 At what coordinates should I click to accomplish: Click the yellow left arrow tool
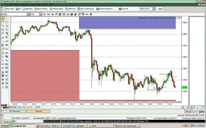point(7,41)
